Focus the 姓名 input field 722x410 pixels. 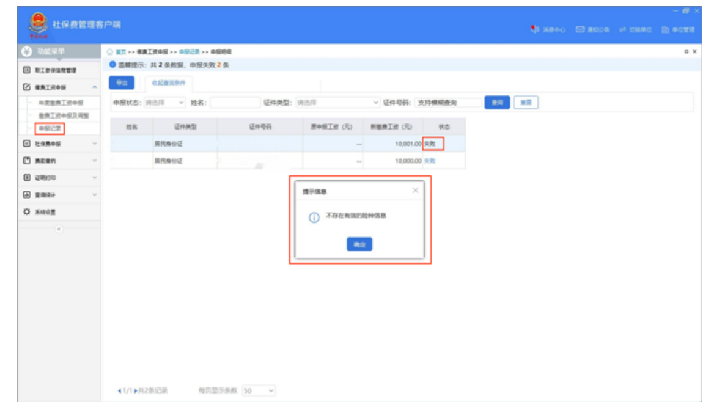(235, 103)
